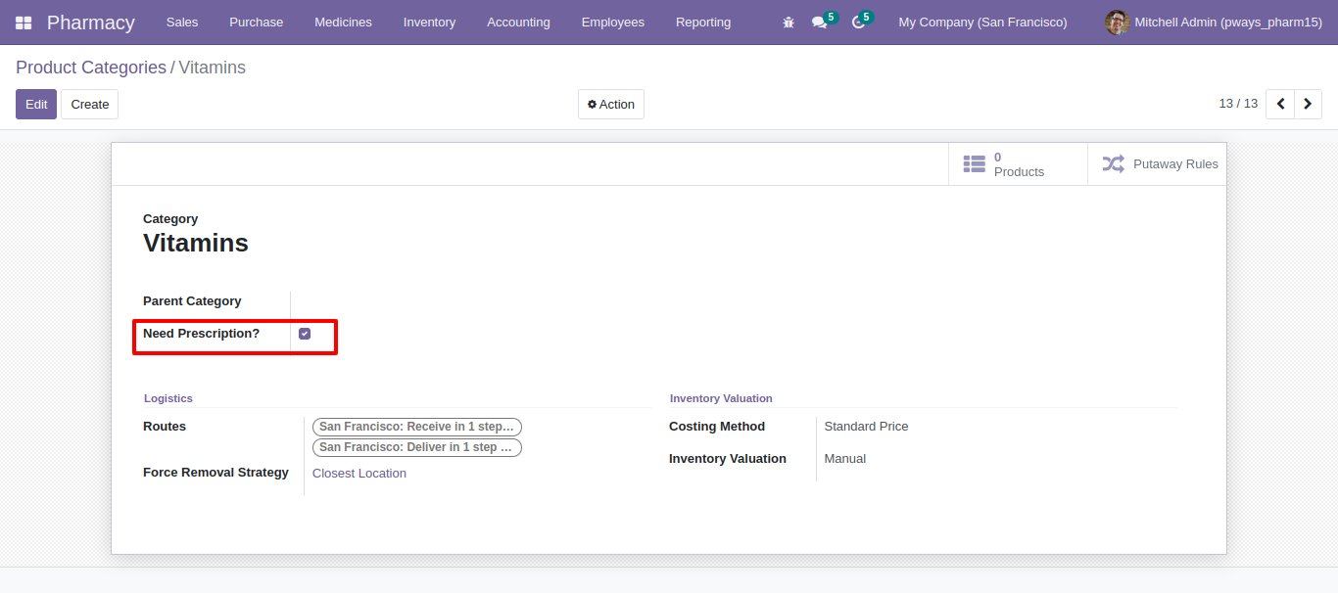Click Mitchell Admin avatar picture
The width and height of the screenshot is (1338, 593).
[1117, 23]
